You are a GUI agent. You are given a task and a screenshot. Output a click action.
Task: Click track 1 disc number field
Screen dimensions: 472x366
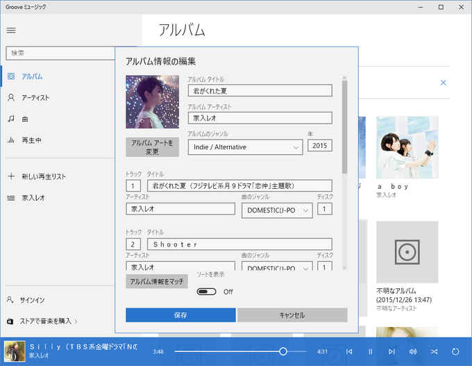click(x=325, y=209)
